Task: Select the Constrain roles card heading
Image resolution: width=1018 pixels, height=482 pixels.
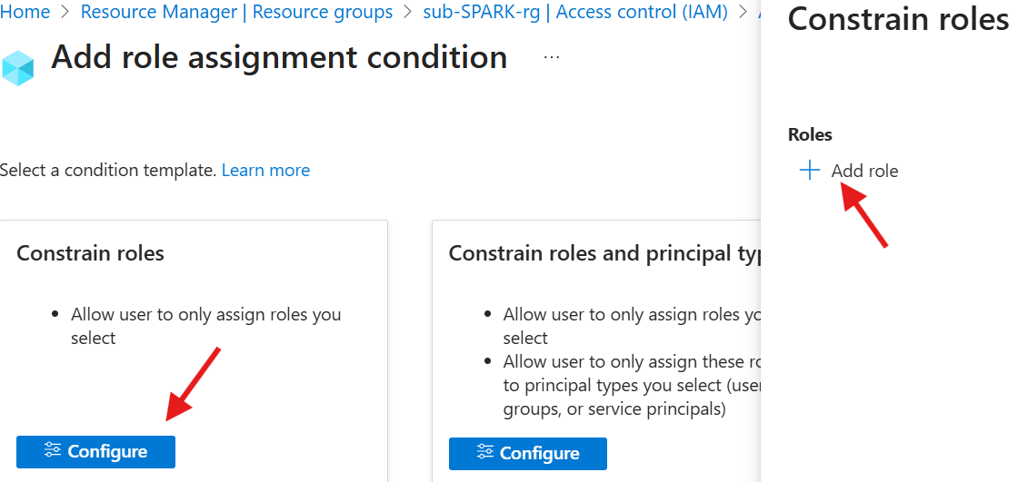Action: (90, 253)
